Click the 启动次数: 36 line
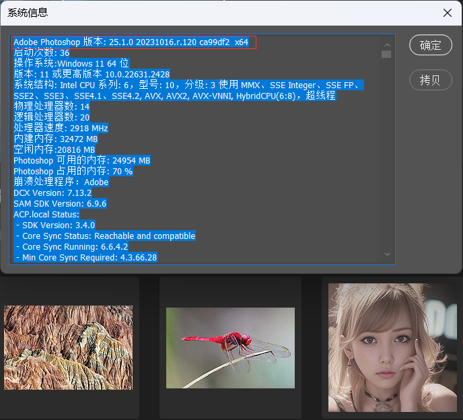463x420 pixels. coord(41,53)
